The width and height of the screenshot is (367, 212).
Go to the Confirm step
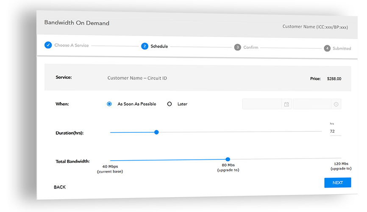tap(251, 47)
